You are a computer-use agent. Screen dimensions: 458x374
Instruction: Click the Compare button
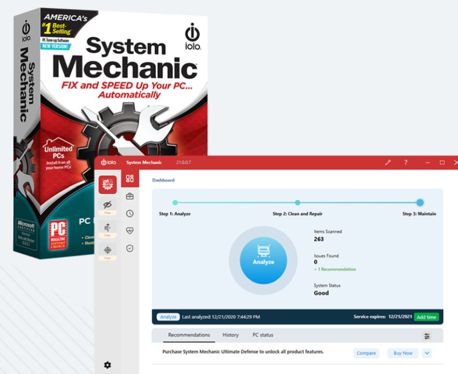(366, 353)
